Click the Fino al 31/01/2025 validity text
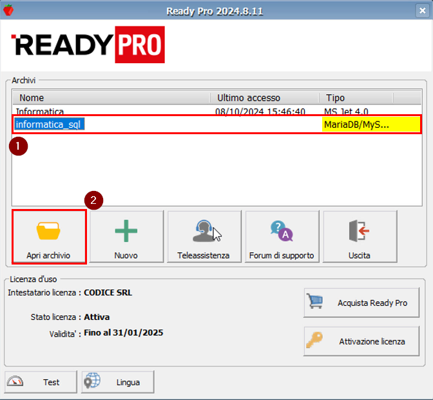 point(124,332)
